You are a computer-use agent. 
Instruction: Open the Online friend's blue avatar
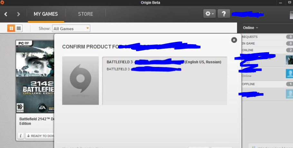point(289,73)
